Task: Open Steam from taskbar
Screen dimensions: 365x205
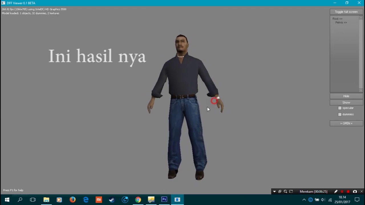Action: click(112, 200)
